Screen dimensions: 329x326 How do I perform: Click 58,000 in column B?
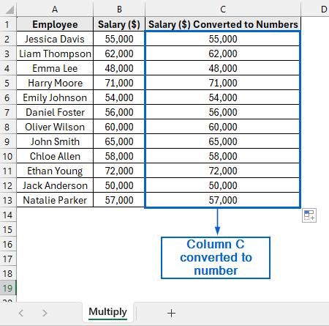click(x=119, y=156)
